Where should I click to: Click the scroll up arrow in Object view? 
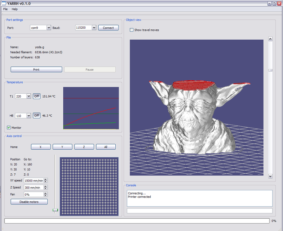(270, 39)
